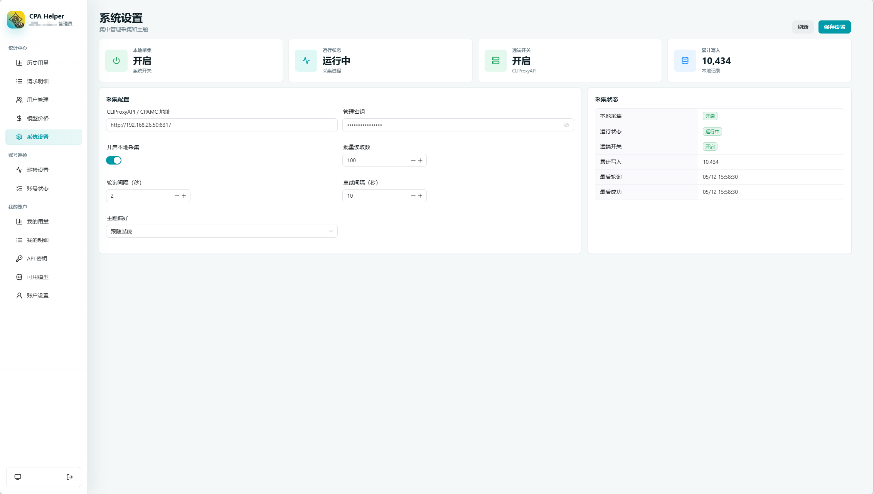Click the activity icon in 运行状态 card
Viewport: 874px width, 494px height.
(306, 60)
